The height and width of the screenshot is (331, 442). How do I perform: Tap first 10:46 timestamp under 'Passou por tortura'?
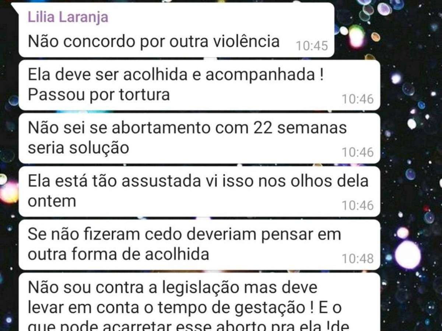point(358,99)
